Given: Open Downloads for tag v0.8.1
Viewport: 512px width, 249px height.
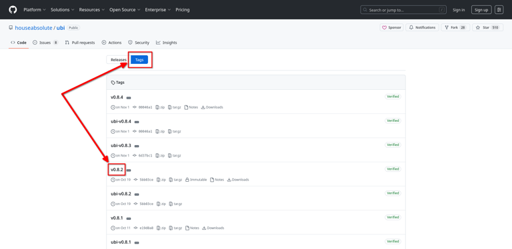Looking at the screenshot, I should pyautogui.click(x=213, y=228).
